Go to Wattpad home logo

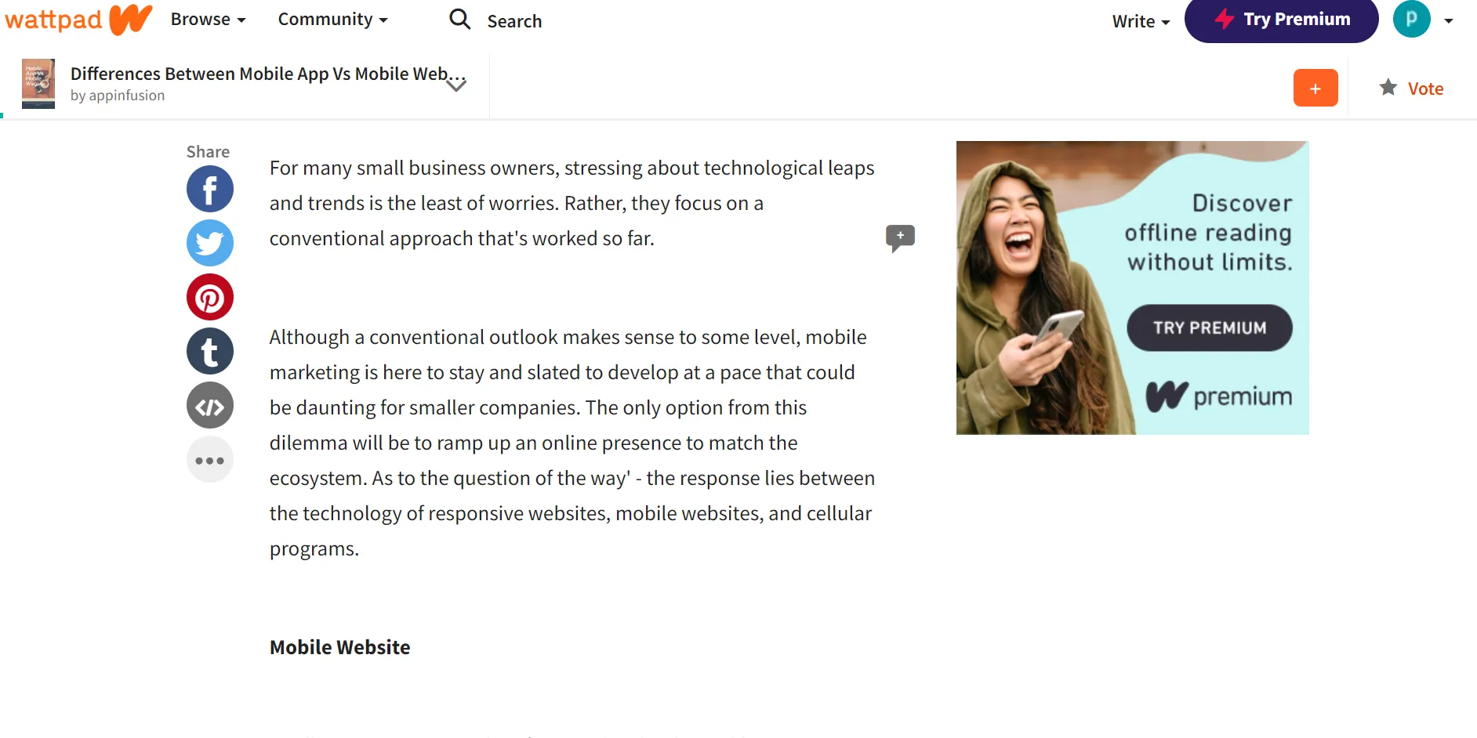[x=78, y=19]
